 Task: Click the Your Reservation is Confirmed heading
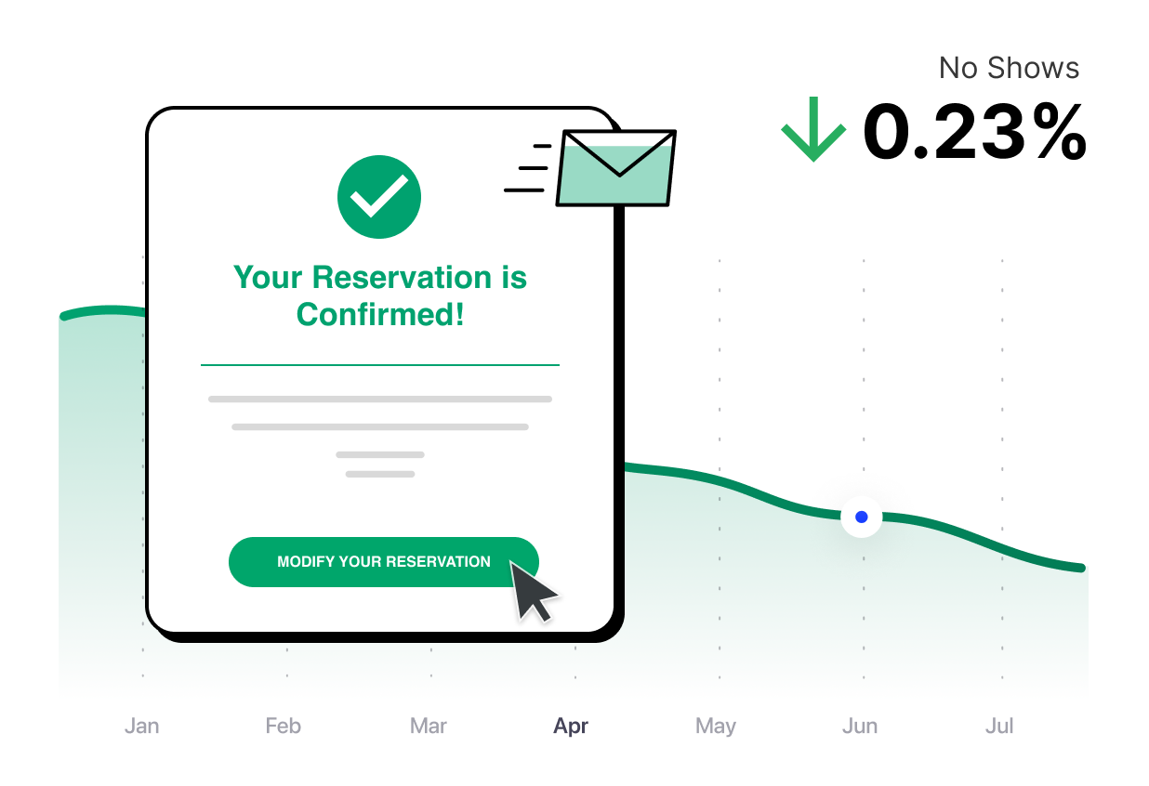[380, 295]
